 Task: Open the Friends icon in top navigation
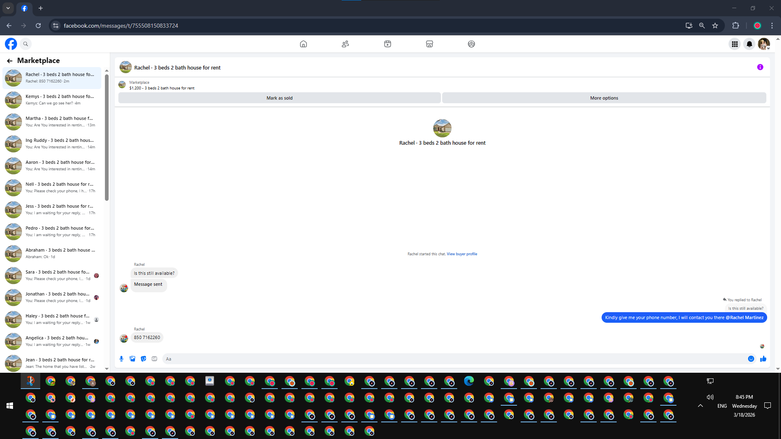(345, 44)
